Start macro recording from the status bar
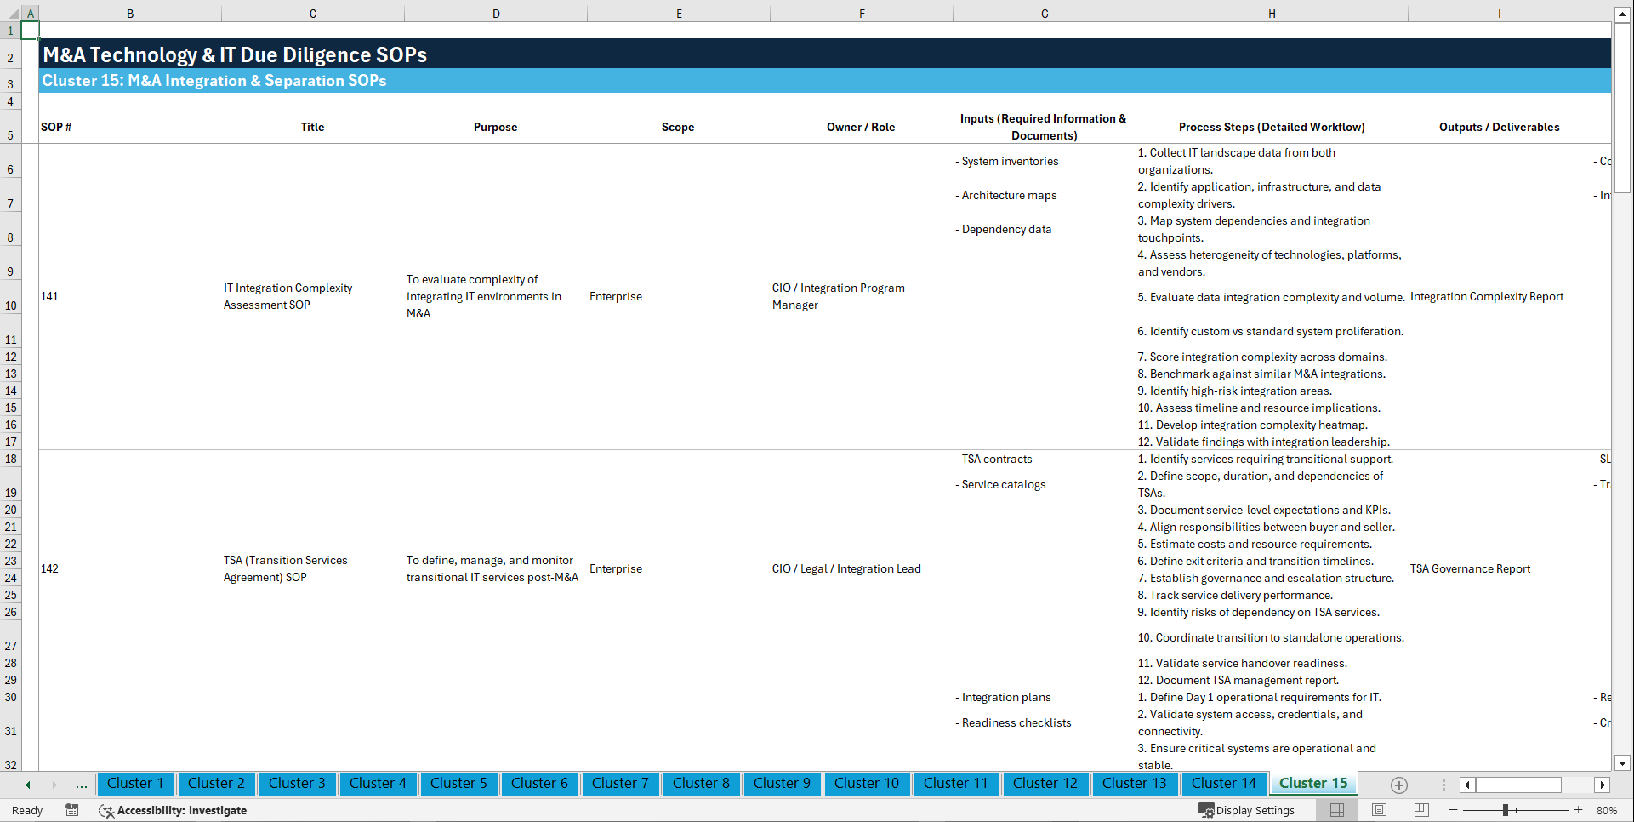 point(72,810)
